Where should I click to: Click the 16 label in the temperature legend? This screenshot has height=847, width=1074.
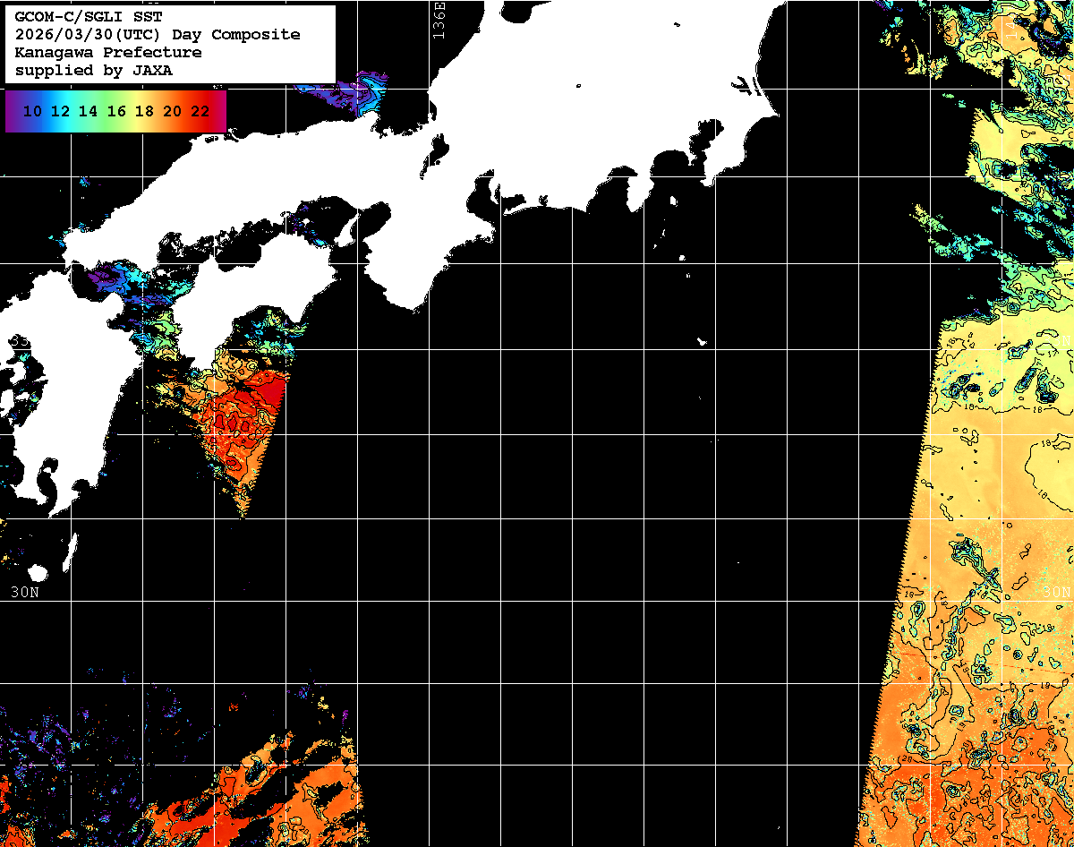tap(116, 112)
